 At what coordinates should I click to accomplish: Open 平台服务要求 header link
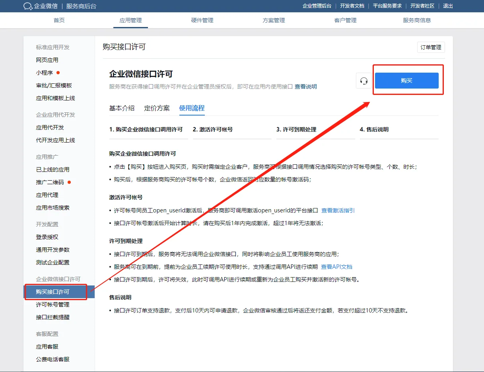pyautogui.click(x=387, y=6)
